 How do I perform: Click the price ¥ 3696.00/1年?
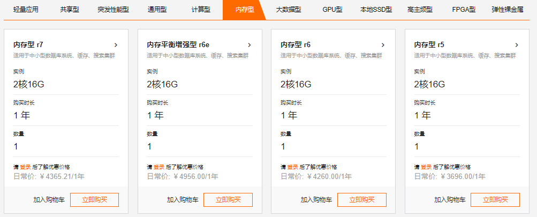click(463, 177)
